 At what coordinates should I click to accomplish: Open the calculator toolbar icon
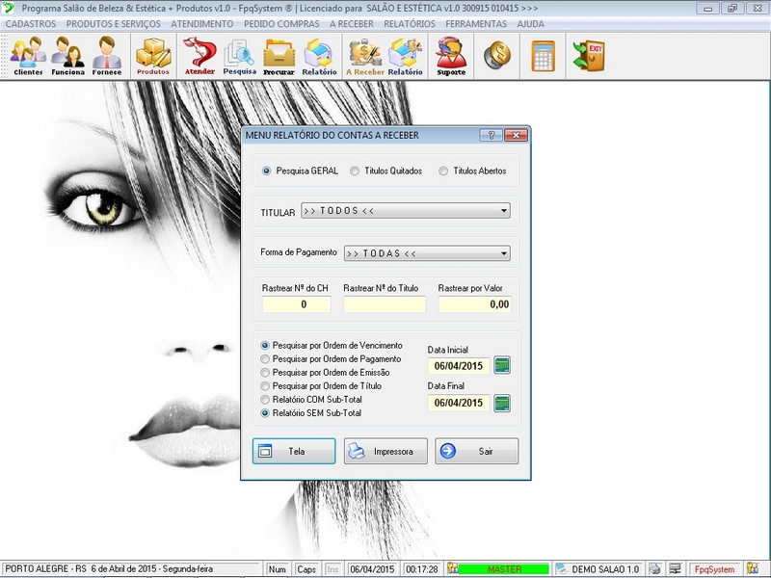point(544,56)
